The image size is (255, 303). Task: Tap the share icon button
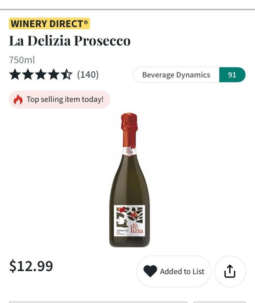(x=230, y=272)
